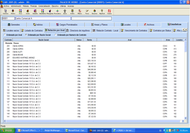Screen dimensions: 190x133
Task: Open the Finanzas menu
Action: 34,6
